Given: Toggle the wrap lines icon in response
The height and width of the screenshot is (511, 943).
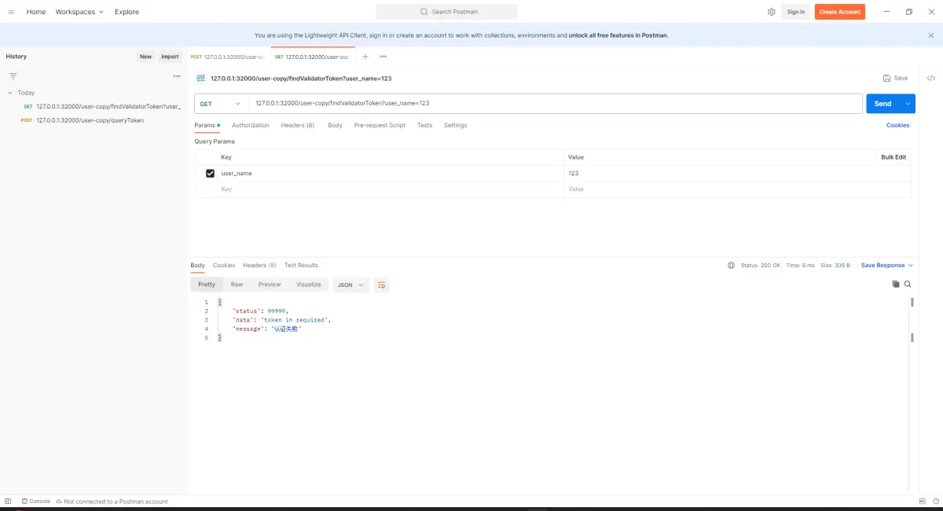Looking at the screenshot, I should pos(381,285).
